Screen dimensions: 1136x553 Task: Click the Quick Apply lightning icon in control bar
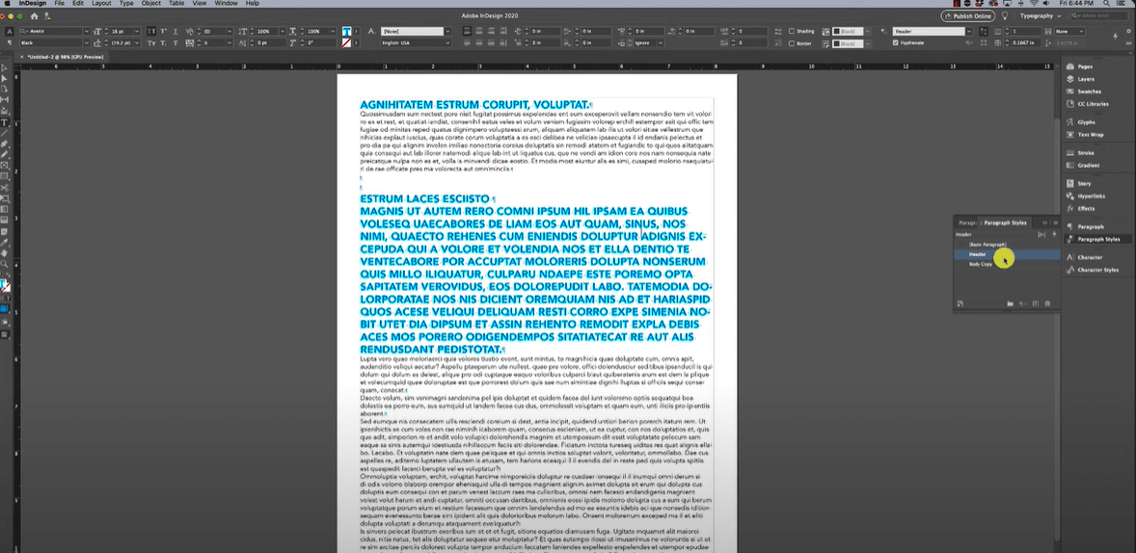coord(1116,37)
